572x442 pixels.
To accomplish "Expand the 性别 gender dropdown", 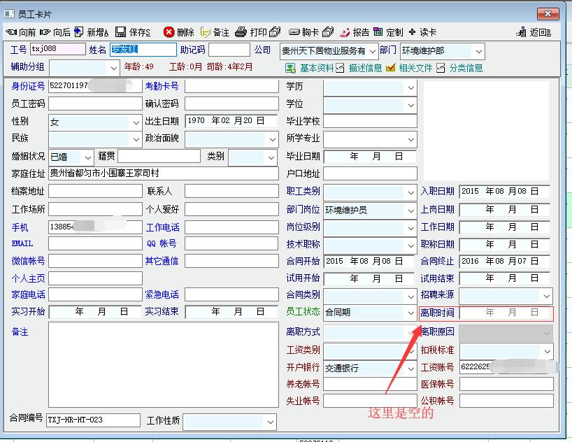I will 136,122.
